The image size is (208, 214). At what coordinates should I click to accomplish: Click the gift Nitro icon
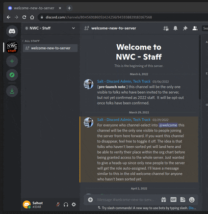164,200
